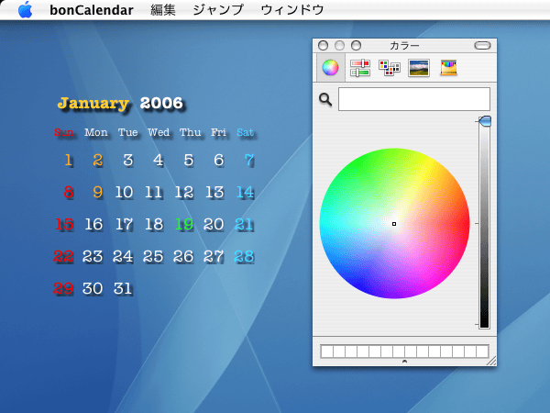
Task: Click the Tue weekday header
Action: [x=128, y=133]
